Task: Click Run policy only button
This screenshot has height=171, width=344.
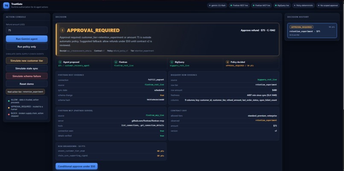Action: [x=26, y=46]
